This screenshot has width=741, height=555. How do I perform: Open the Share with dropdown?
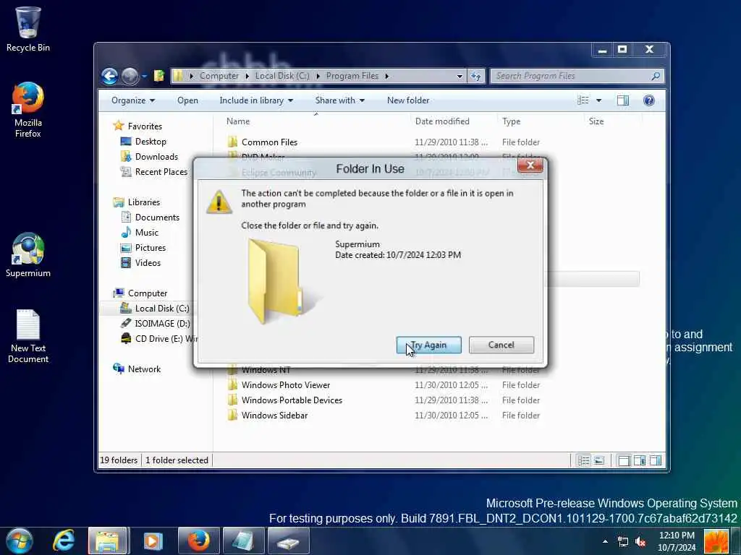click(x=340, y=100)
